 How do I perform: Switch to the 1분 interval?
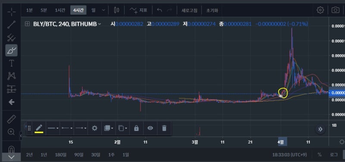click(29, 10)
